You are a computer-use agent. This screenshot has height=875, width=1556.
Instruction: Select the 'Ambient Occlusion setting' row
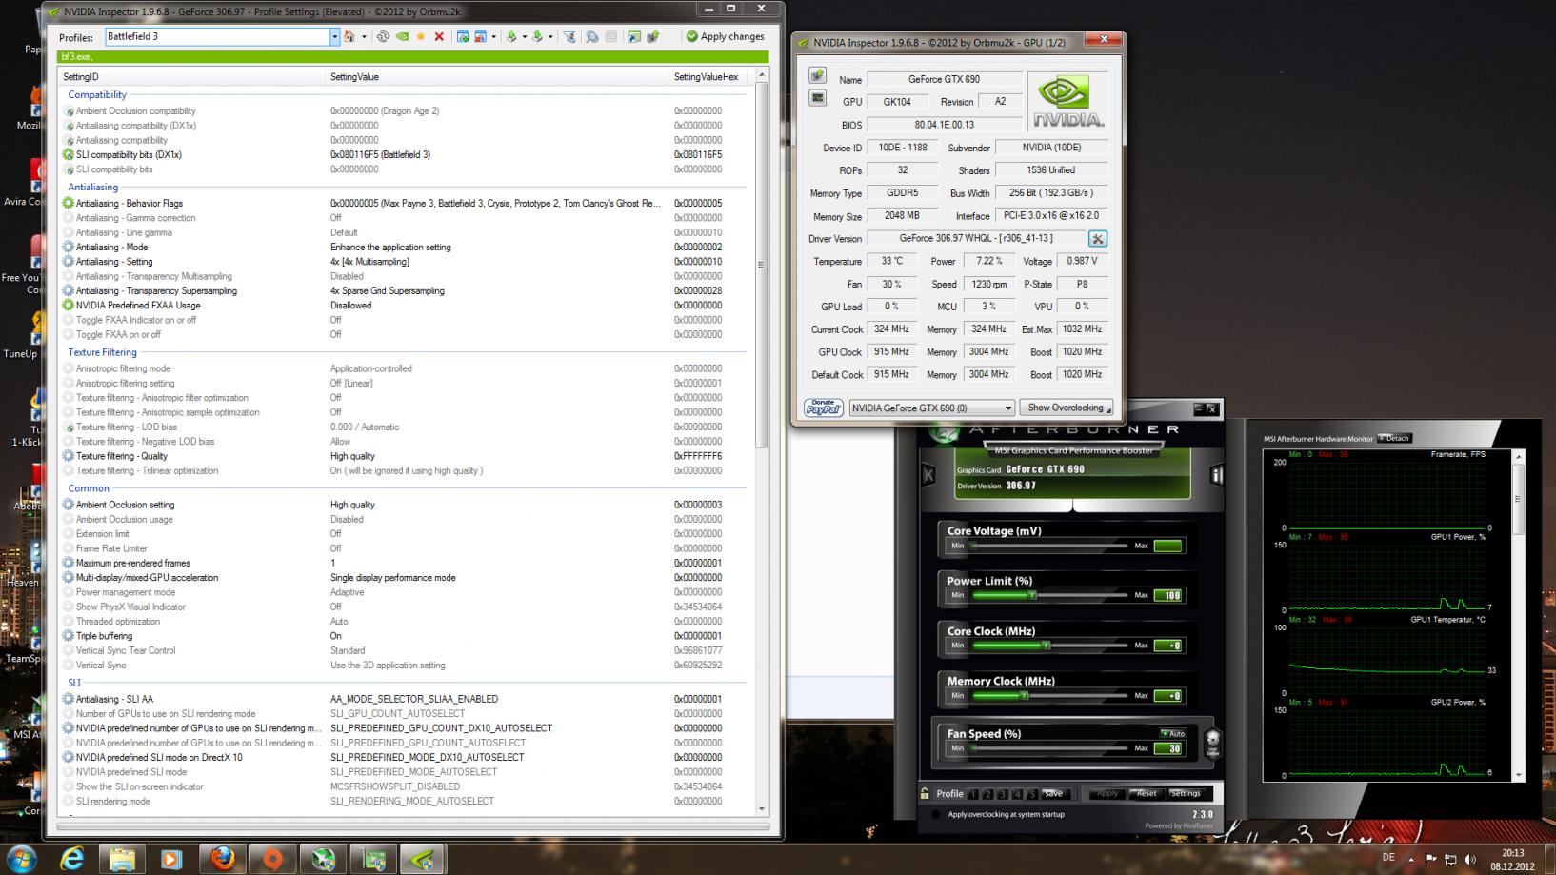[404, 505]
